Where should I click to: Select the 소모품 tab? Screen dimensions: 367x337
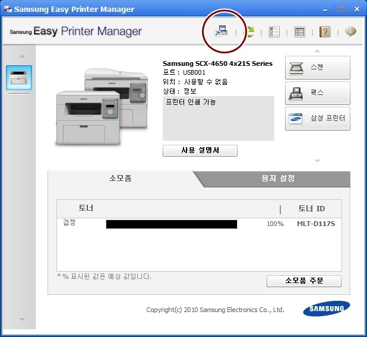pos(121,179)
